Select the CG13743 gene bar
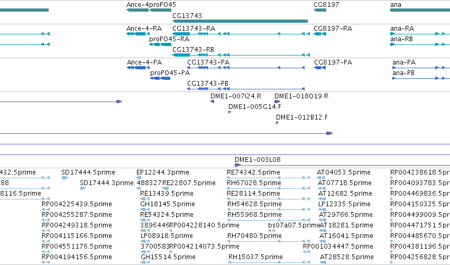This screenshot has width=450, height=265. pyautogui.click(x=240, y=21)
